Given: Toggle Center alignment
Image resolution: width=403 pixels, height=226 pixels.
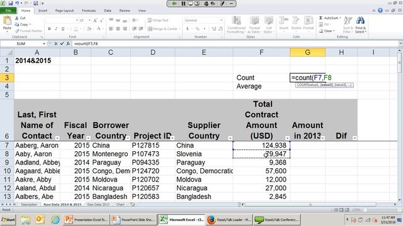Looking at the screenshot, I should [x=118, y=29].
